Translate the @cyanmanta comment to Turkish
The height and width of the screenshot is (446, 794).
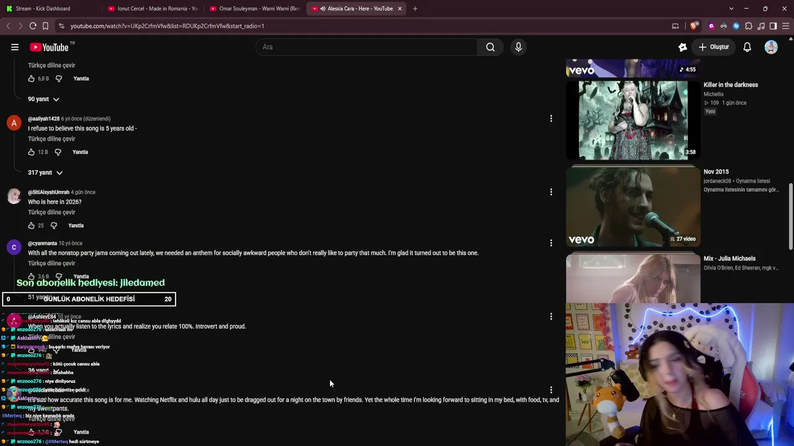coord(51,263)
